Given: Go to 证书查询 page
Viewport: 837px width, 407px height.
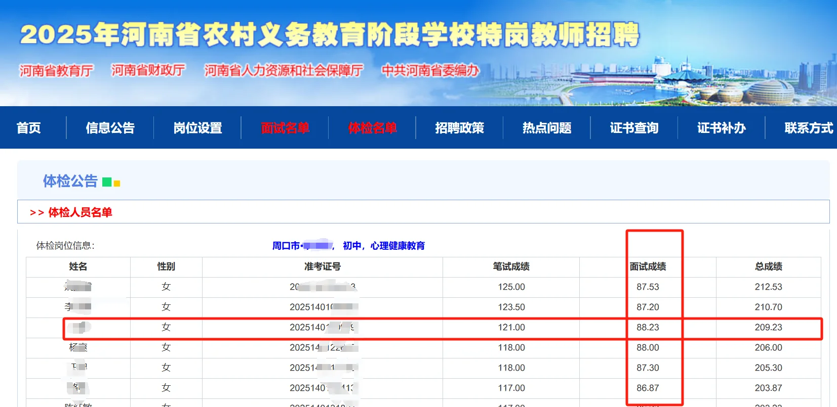Looking at the screenshot, I should [634, 128].
